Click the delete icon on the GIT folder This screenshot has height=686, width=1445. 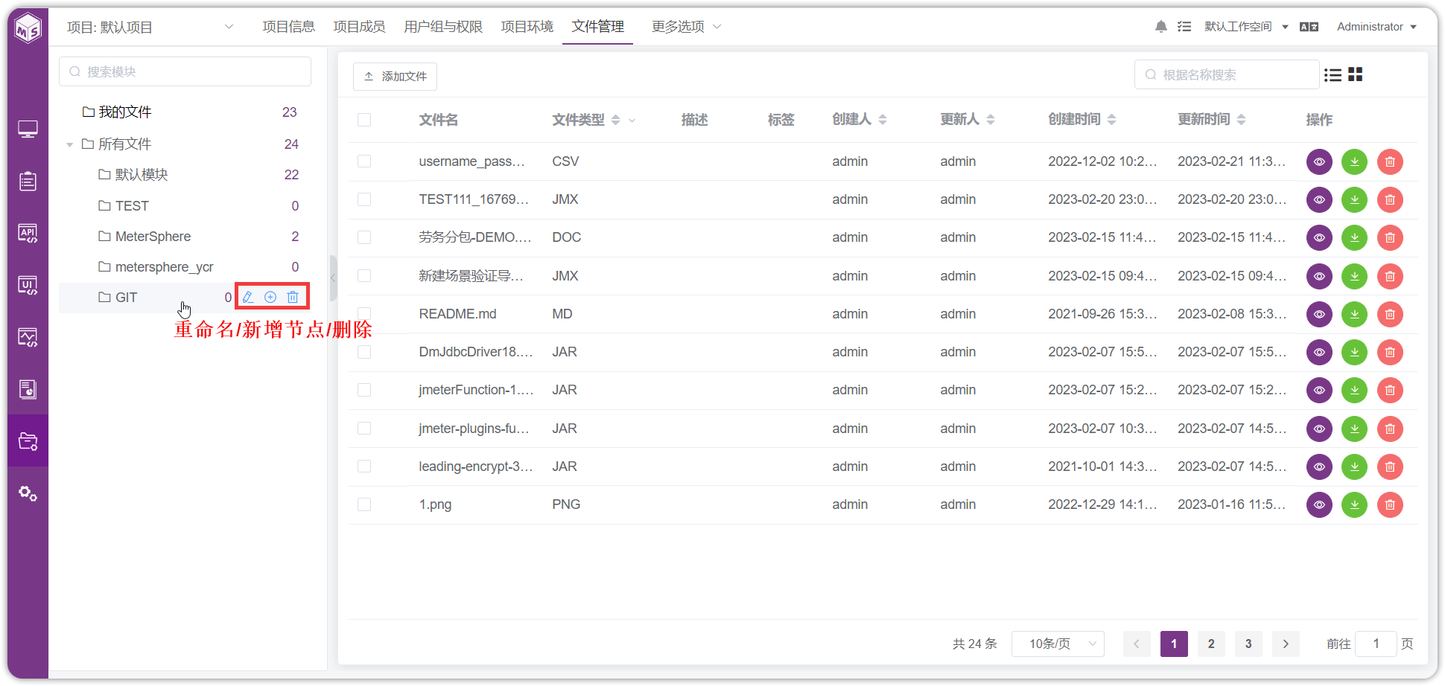point(293,297)
